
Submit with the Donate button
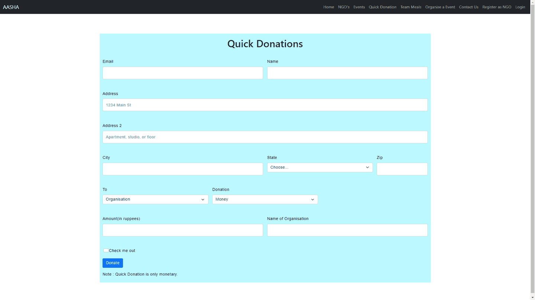(113, 263)
